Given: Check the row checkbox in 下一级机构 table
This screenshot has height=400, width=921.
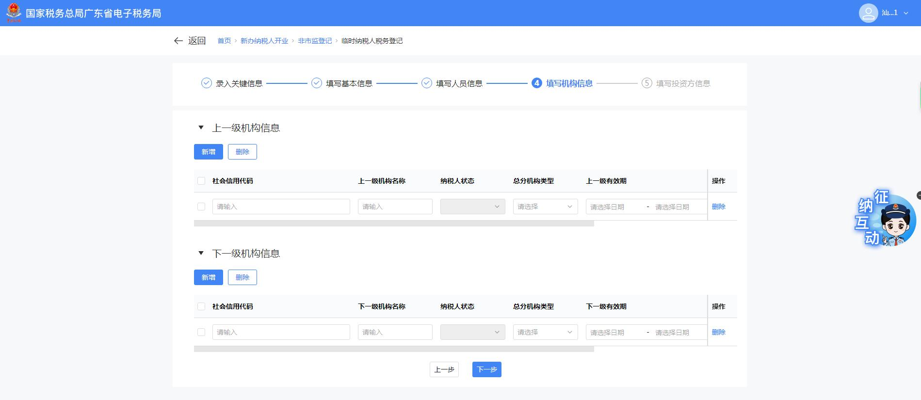Looking at the screenshot, I should [x=201, y=332].
